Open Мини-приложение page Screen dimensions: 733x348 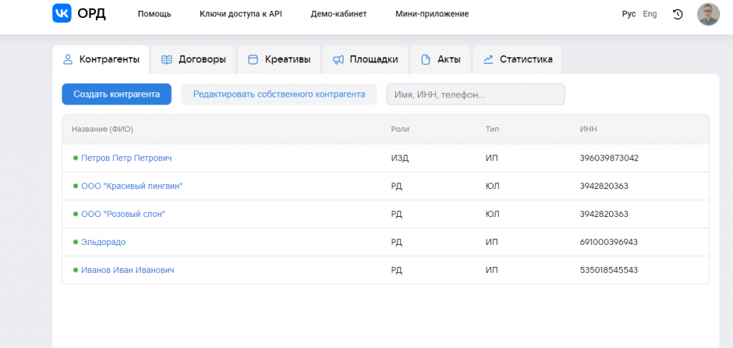(432, 14)
